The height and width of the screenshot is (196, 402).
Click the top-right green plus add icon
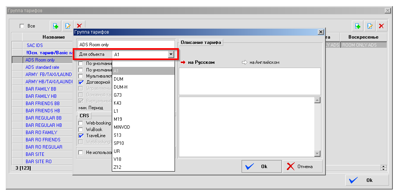tap(358, 26)
